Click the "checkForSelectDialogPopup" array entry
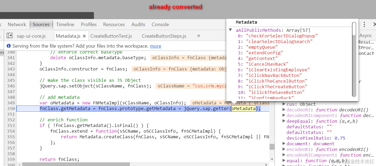 click(282, 36)
